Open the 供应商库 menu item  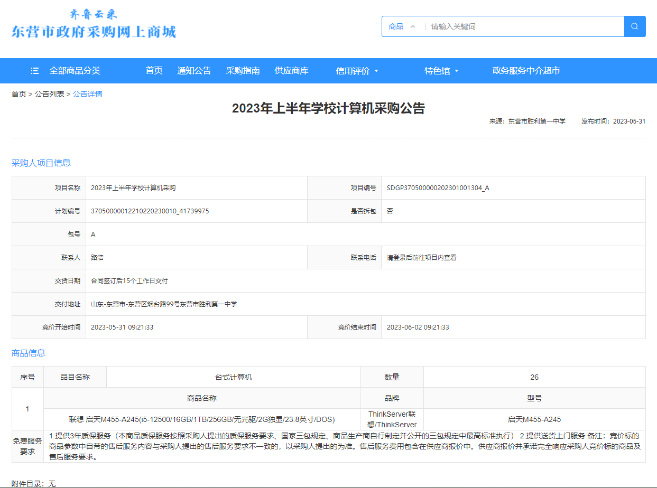[x=291, y=71]
